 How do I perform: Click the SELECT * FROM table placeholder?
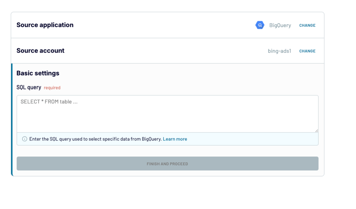pos(49,102)
